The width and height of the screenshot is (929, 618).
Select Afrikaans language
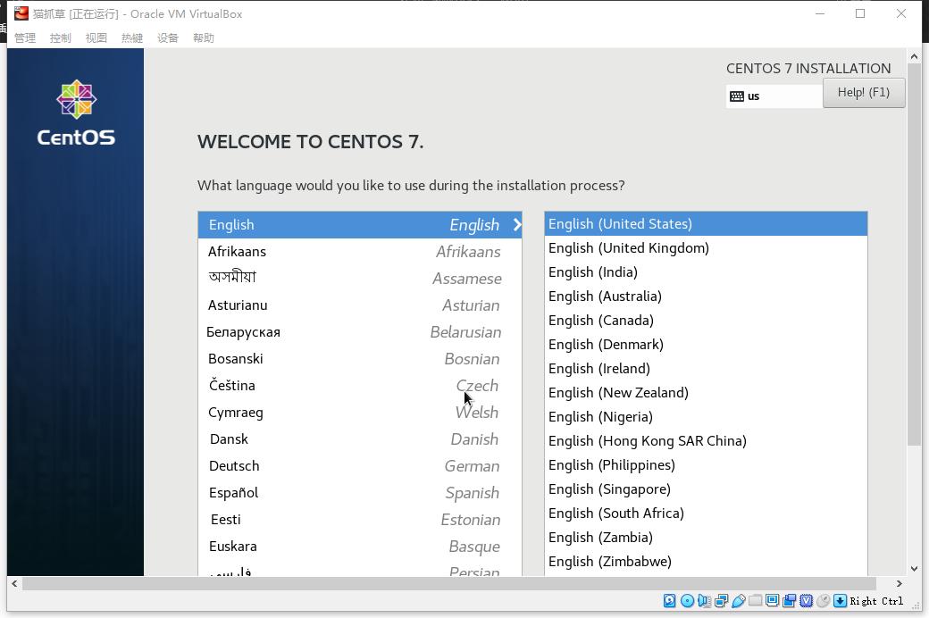(360, 252)
